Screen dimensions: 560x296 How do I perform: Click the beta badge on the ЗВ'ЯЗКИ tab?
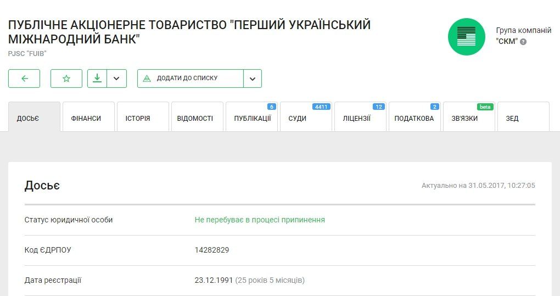(485, 107)
